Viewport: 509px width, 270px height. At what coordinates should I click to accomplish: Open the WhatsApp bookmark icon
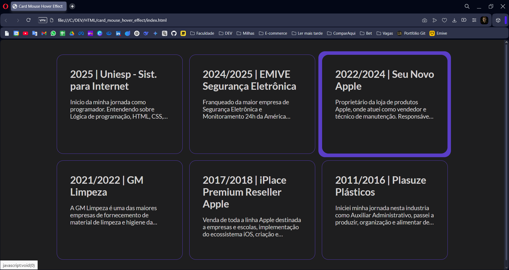[53, 33]
